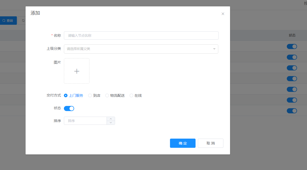This screenshot has width=307, height=170.
Task: Click the 排序 number input field
Action: click(x=85, y=121)
